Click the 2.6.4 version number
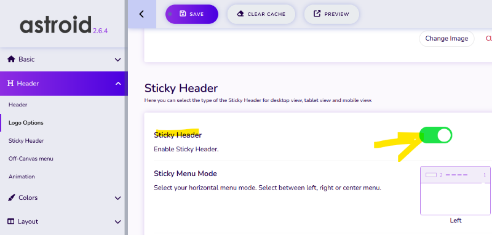This screenshot has width=492, height=235. pos(100,31)
